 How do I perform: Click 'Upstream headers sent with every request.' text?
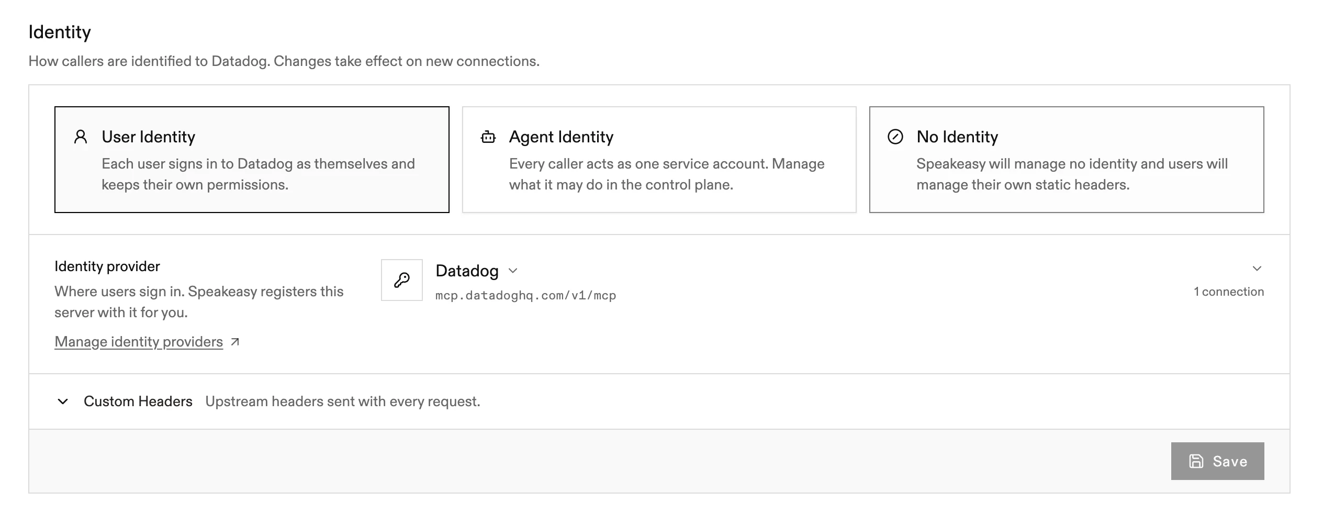(x=343, y=401)
